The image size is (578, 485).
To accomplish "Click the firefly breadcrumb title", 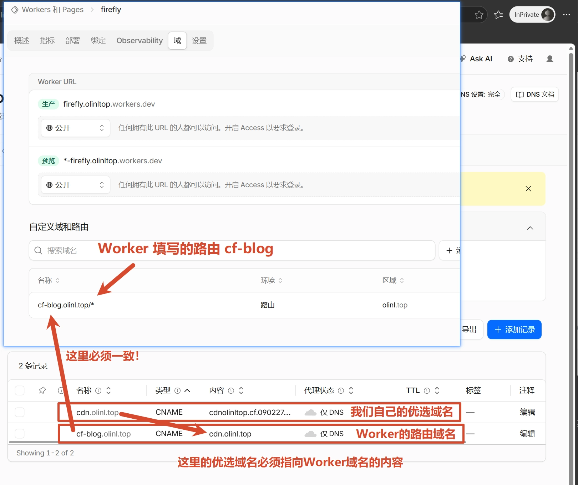I will pos(111,10).
